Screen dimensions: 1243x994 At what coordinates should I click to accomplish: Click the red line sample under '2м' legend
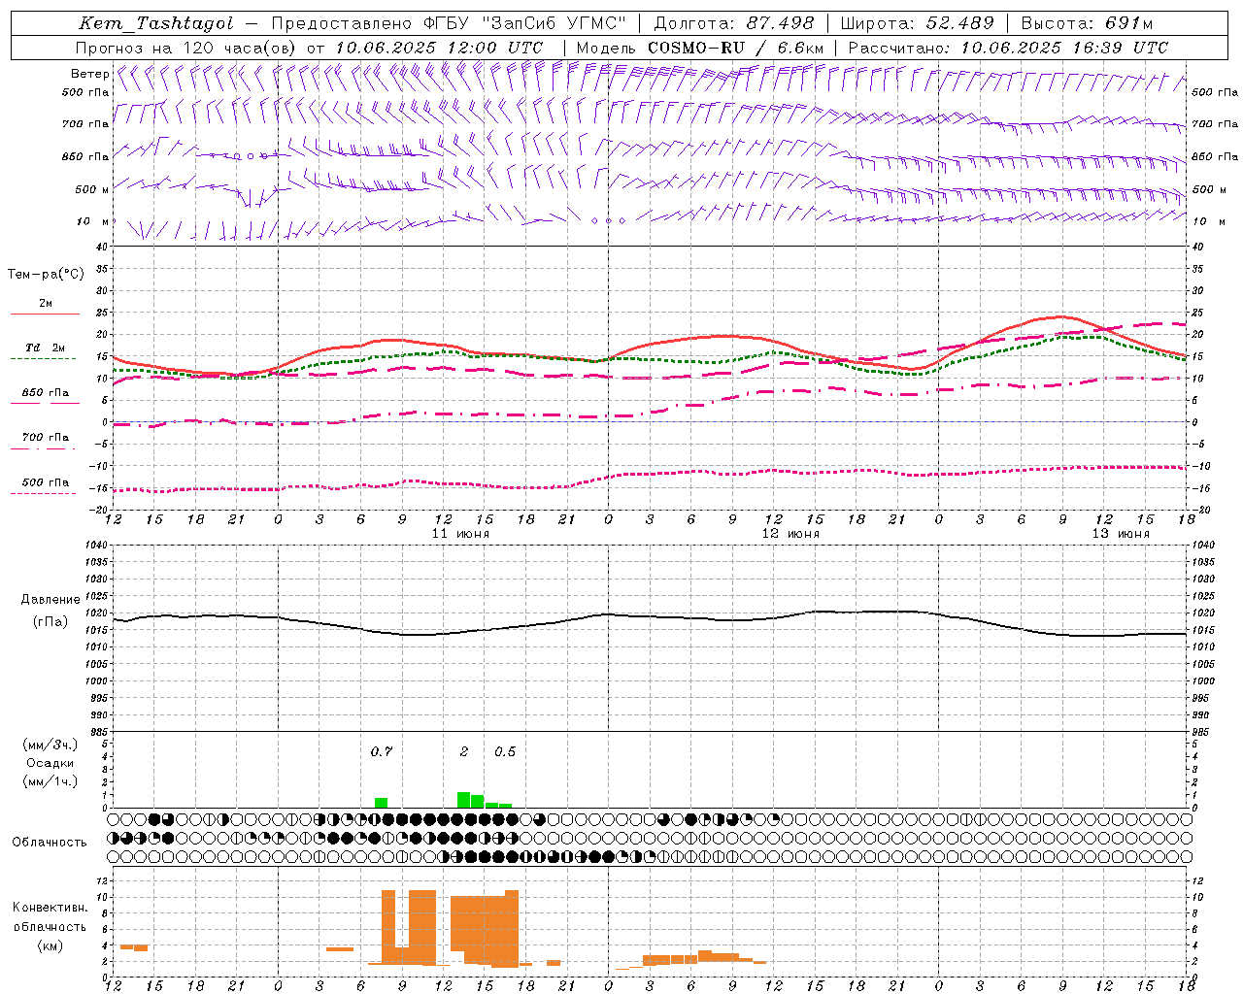click(x=46, y=315)
